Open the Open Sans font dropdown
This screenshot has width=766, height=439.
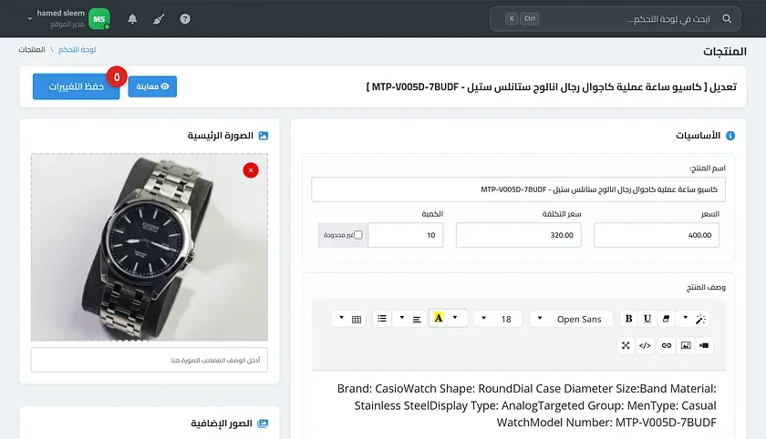[x=571, y=319]
